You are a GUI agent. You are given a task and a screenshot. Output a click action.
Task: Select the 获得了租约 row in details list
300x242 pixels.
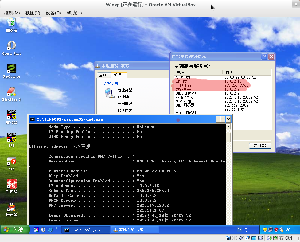pyautogui.click(x=223, y=97)
